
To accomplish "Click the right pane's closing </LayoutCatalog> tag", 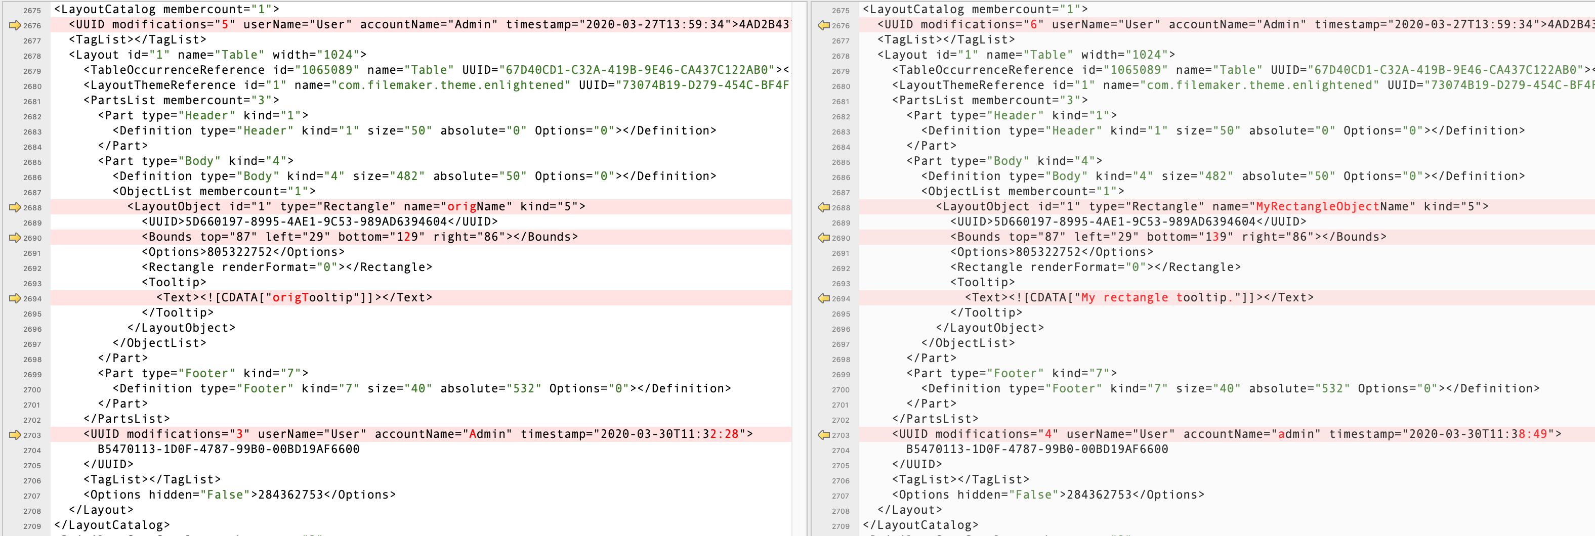I will pyautogui.click(x=920, y=525).
